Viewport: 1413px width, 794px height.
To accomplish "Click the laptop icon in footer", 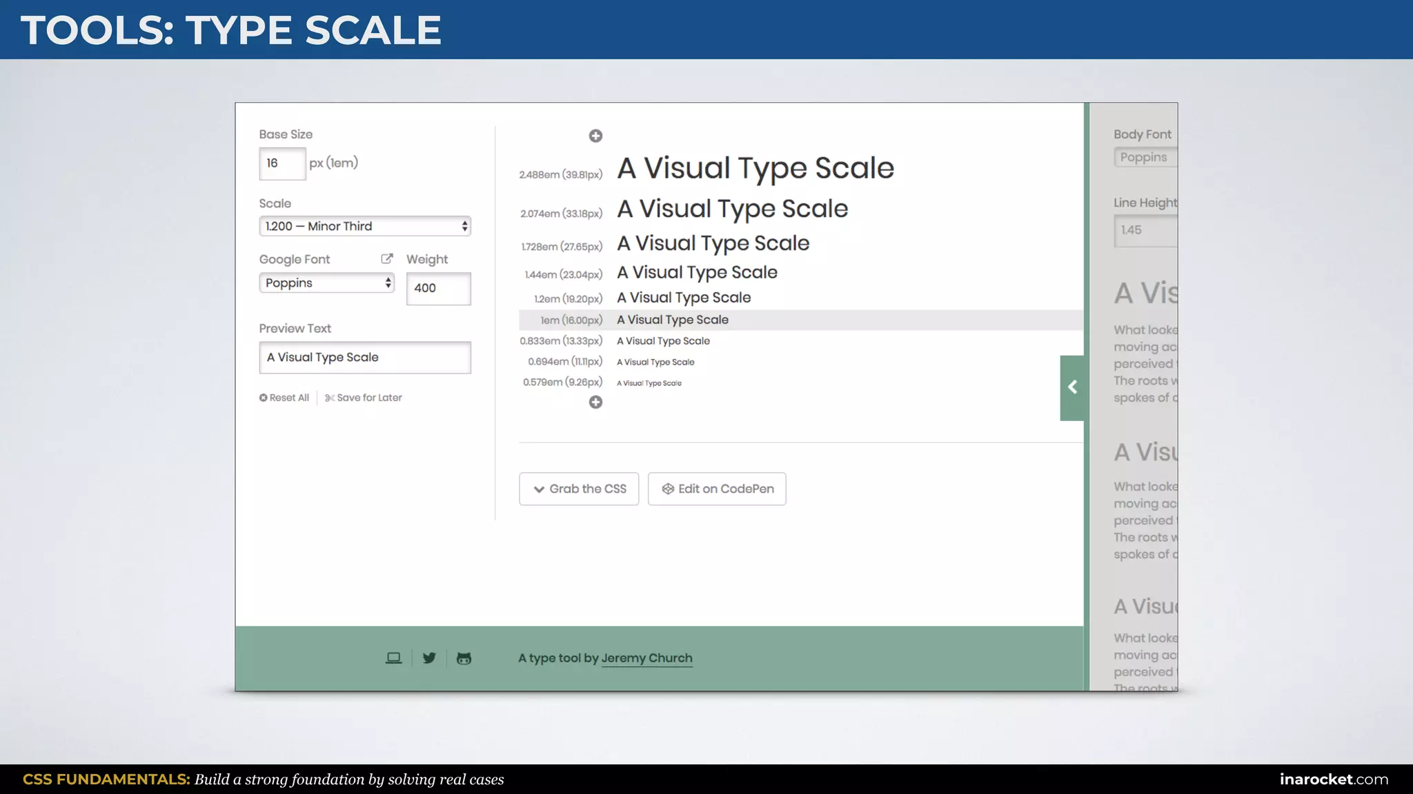I will tap(393, 658).
